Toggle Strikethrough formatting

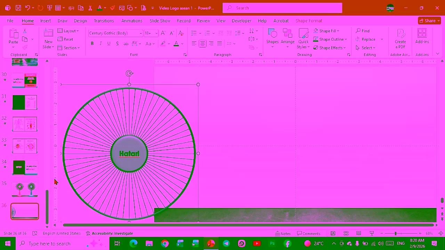pyautogui.click(x=126, y=43)
